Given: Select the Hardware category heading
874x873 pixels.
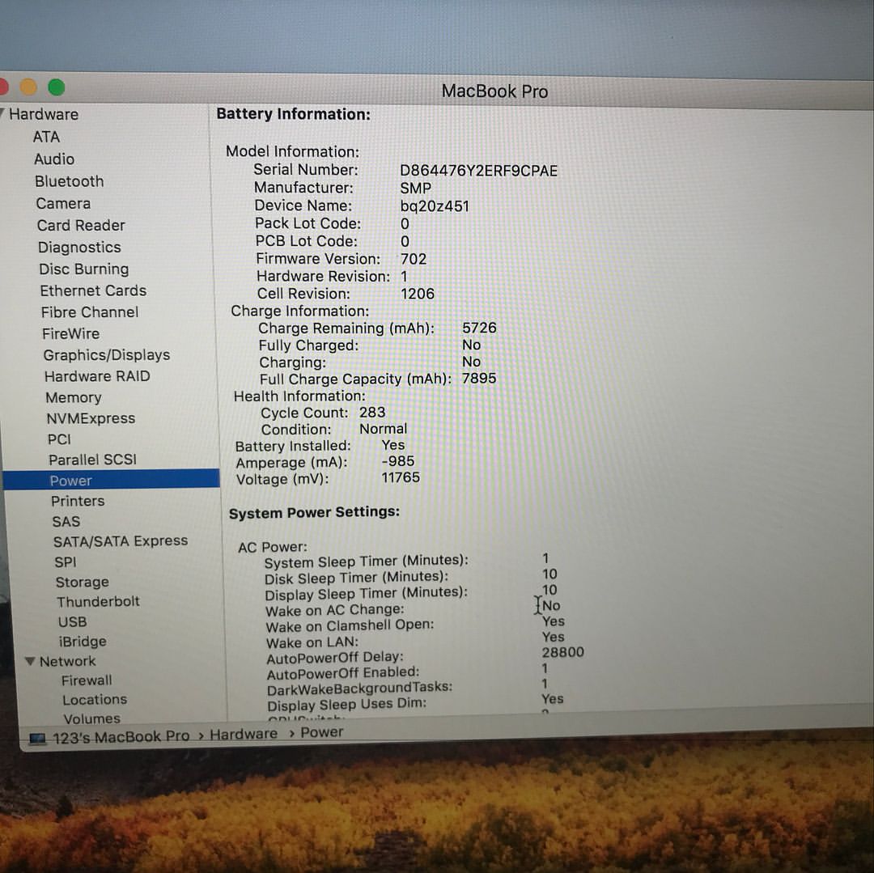Looking at the screenshot, I should pyautogui.click(x=44, y=114).
